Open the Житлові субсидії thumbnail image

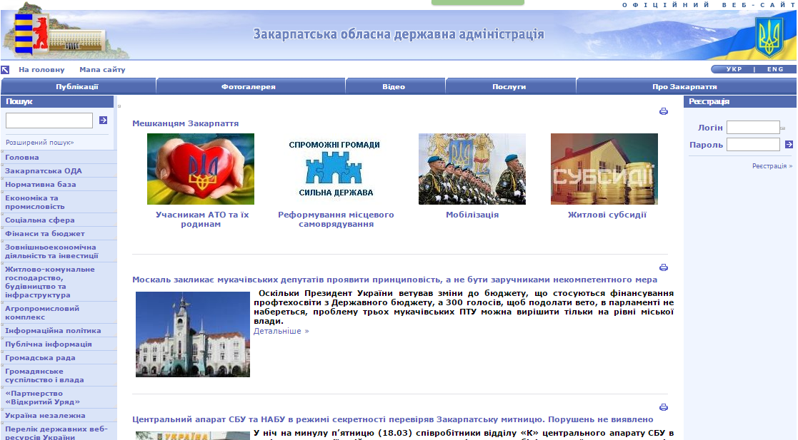(x=604, y=169)
